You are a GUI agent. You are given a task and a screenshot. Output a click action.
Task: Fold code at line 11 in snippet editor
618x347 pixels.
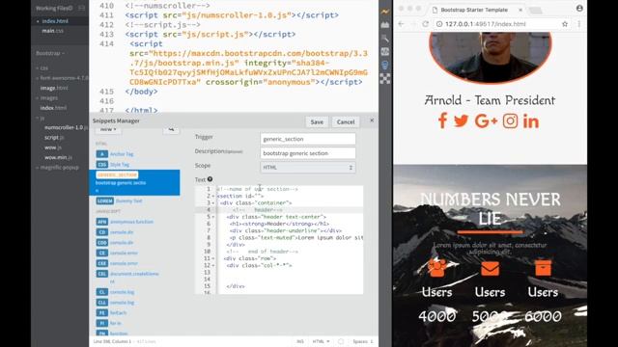pyautogui.click(x=213, y=258)
